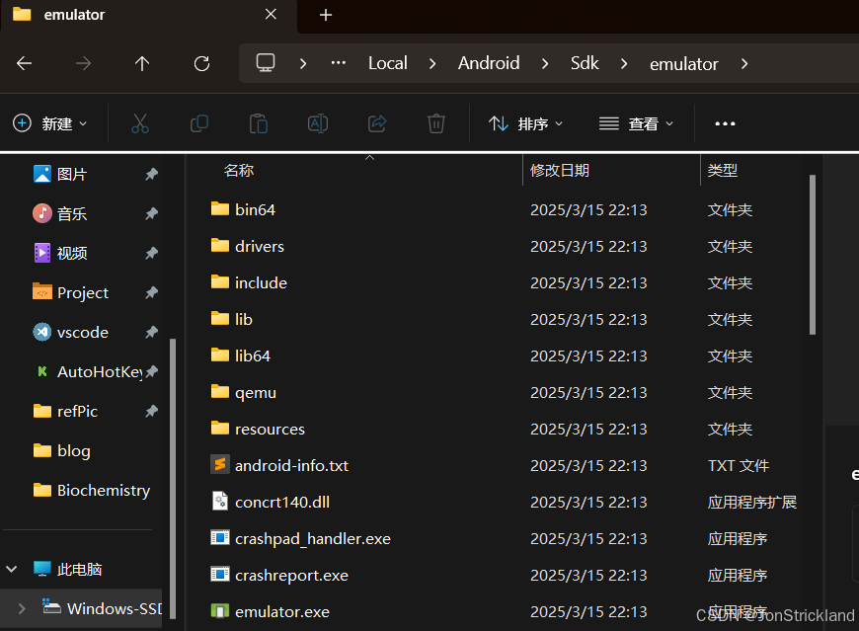Viewport: 859px width, 631px height.
Task: Open the 新建 (New) menu
Action: click(51, 123)
